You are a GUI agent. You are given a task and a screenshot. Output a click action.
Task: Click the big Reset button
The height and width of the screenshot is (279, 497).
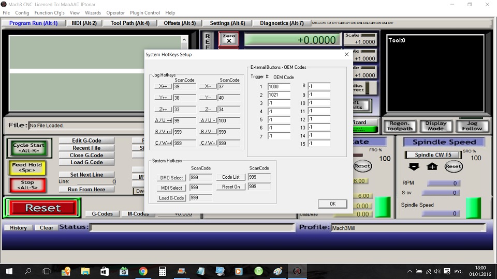43,208
